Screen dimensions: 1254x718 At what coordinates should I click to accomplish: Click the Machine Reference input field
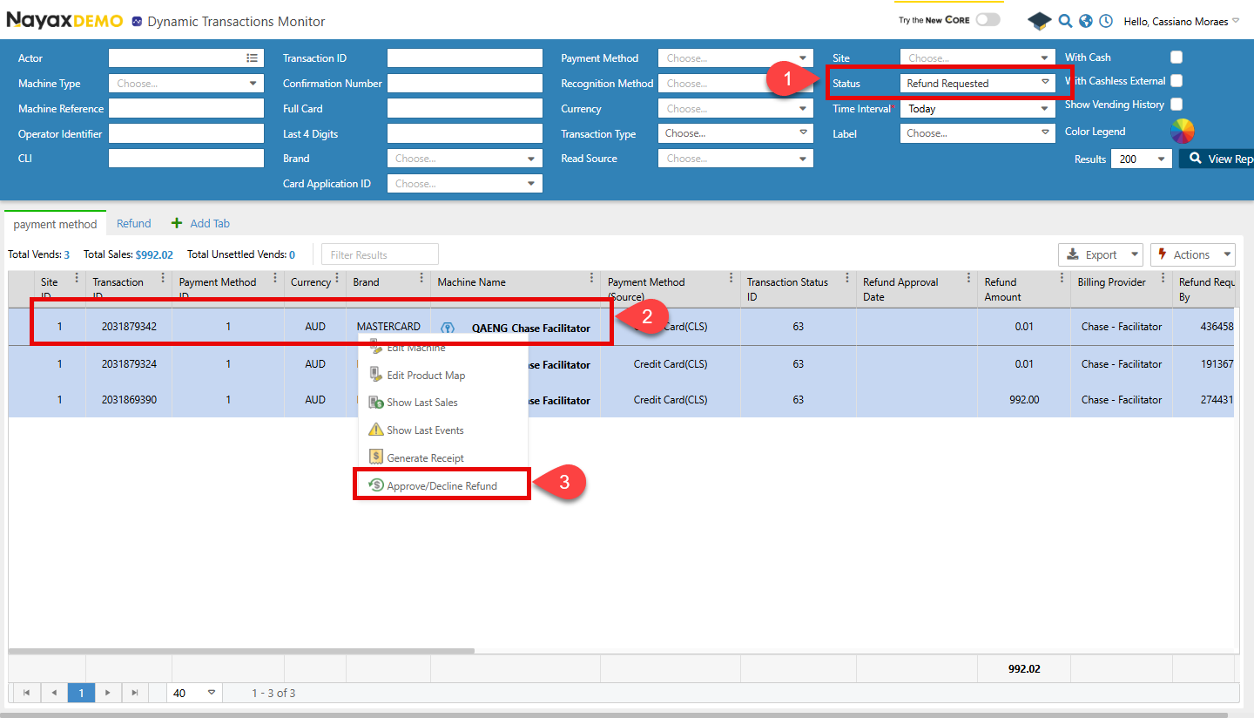(x=186, y=109)
